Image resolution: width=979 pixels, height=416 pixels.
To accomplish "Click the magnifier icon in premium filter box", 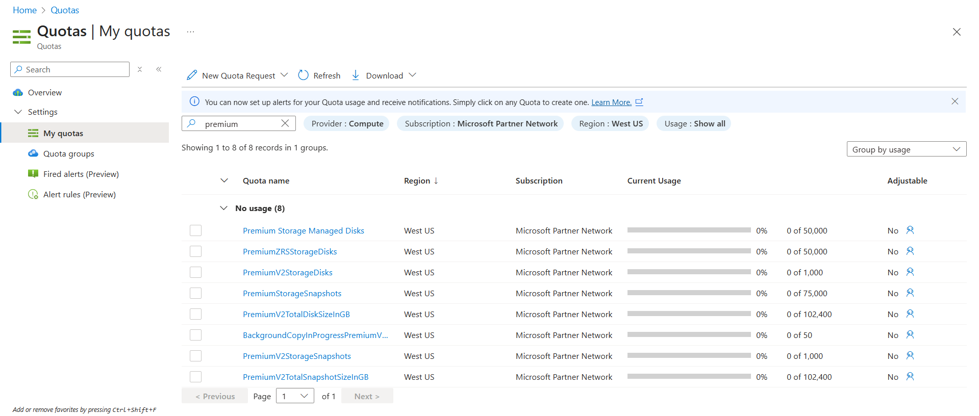I will click(191, 123).
